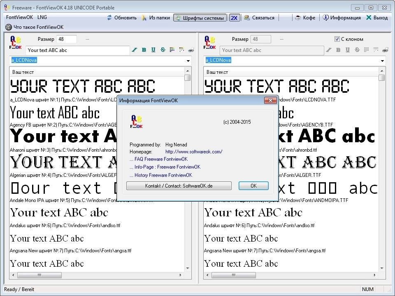
Task: Click the right list horizontal scrollbar thumb
Action: pos(234,275)
